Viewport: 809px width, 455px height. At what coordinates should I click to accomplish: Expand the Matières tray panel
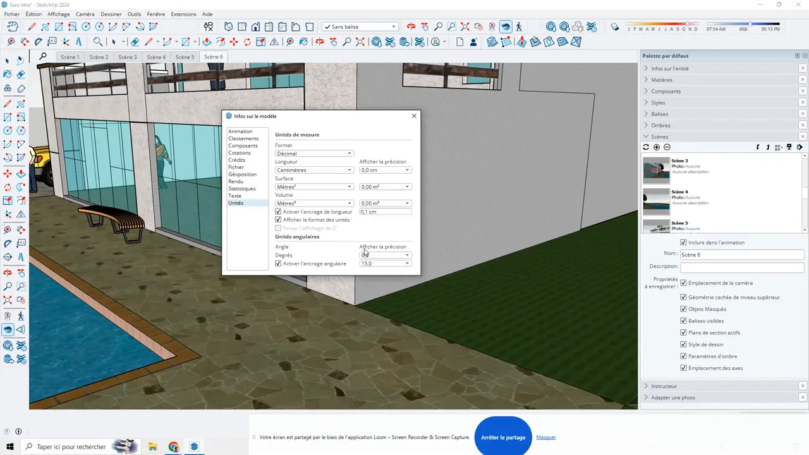point(662,80)
